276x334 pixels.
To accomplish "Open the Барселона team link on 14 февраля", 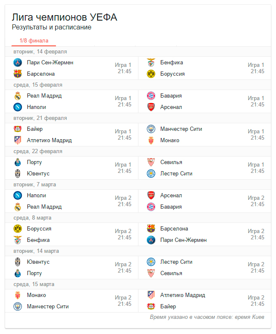I will coord(41,74).
